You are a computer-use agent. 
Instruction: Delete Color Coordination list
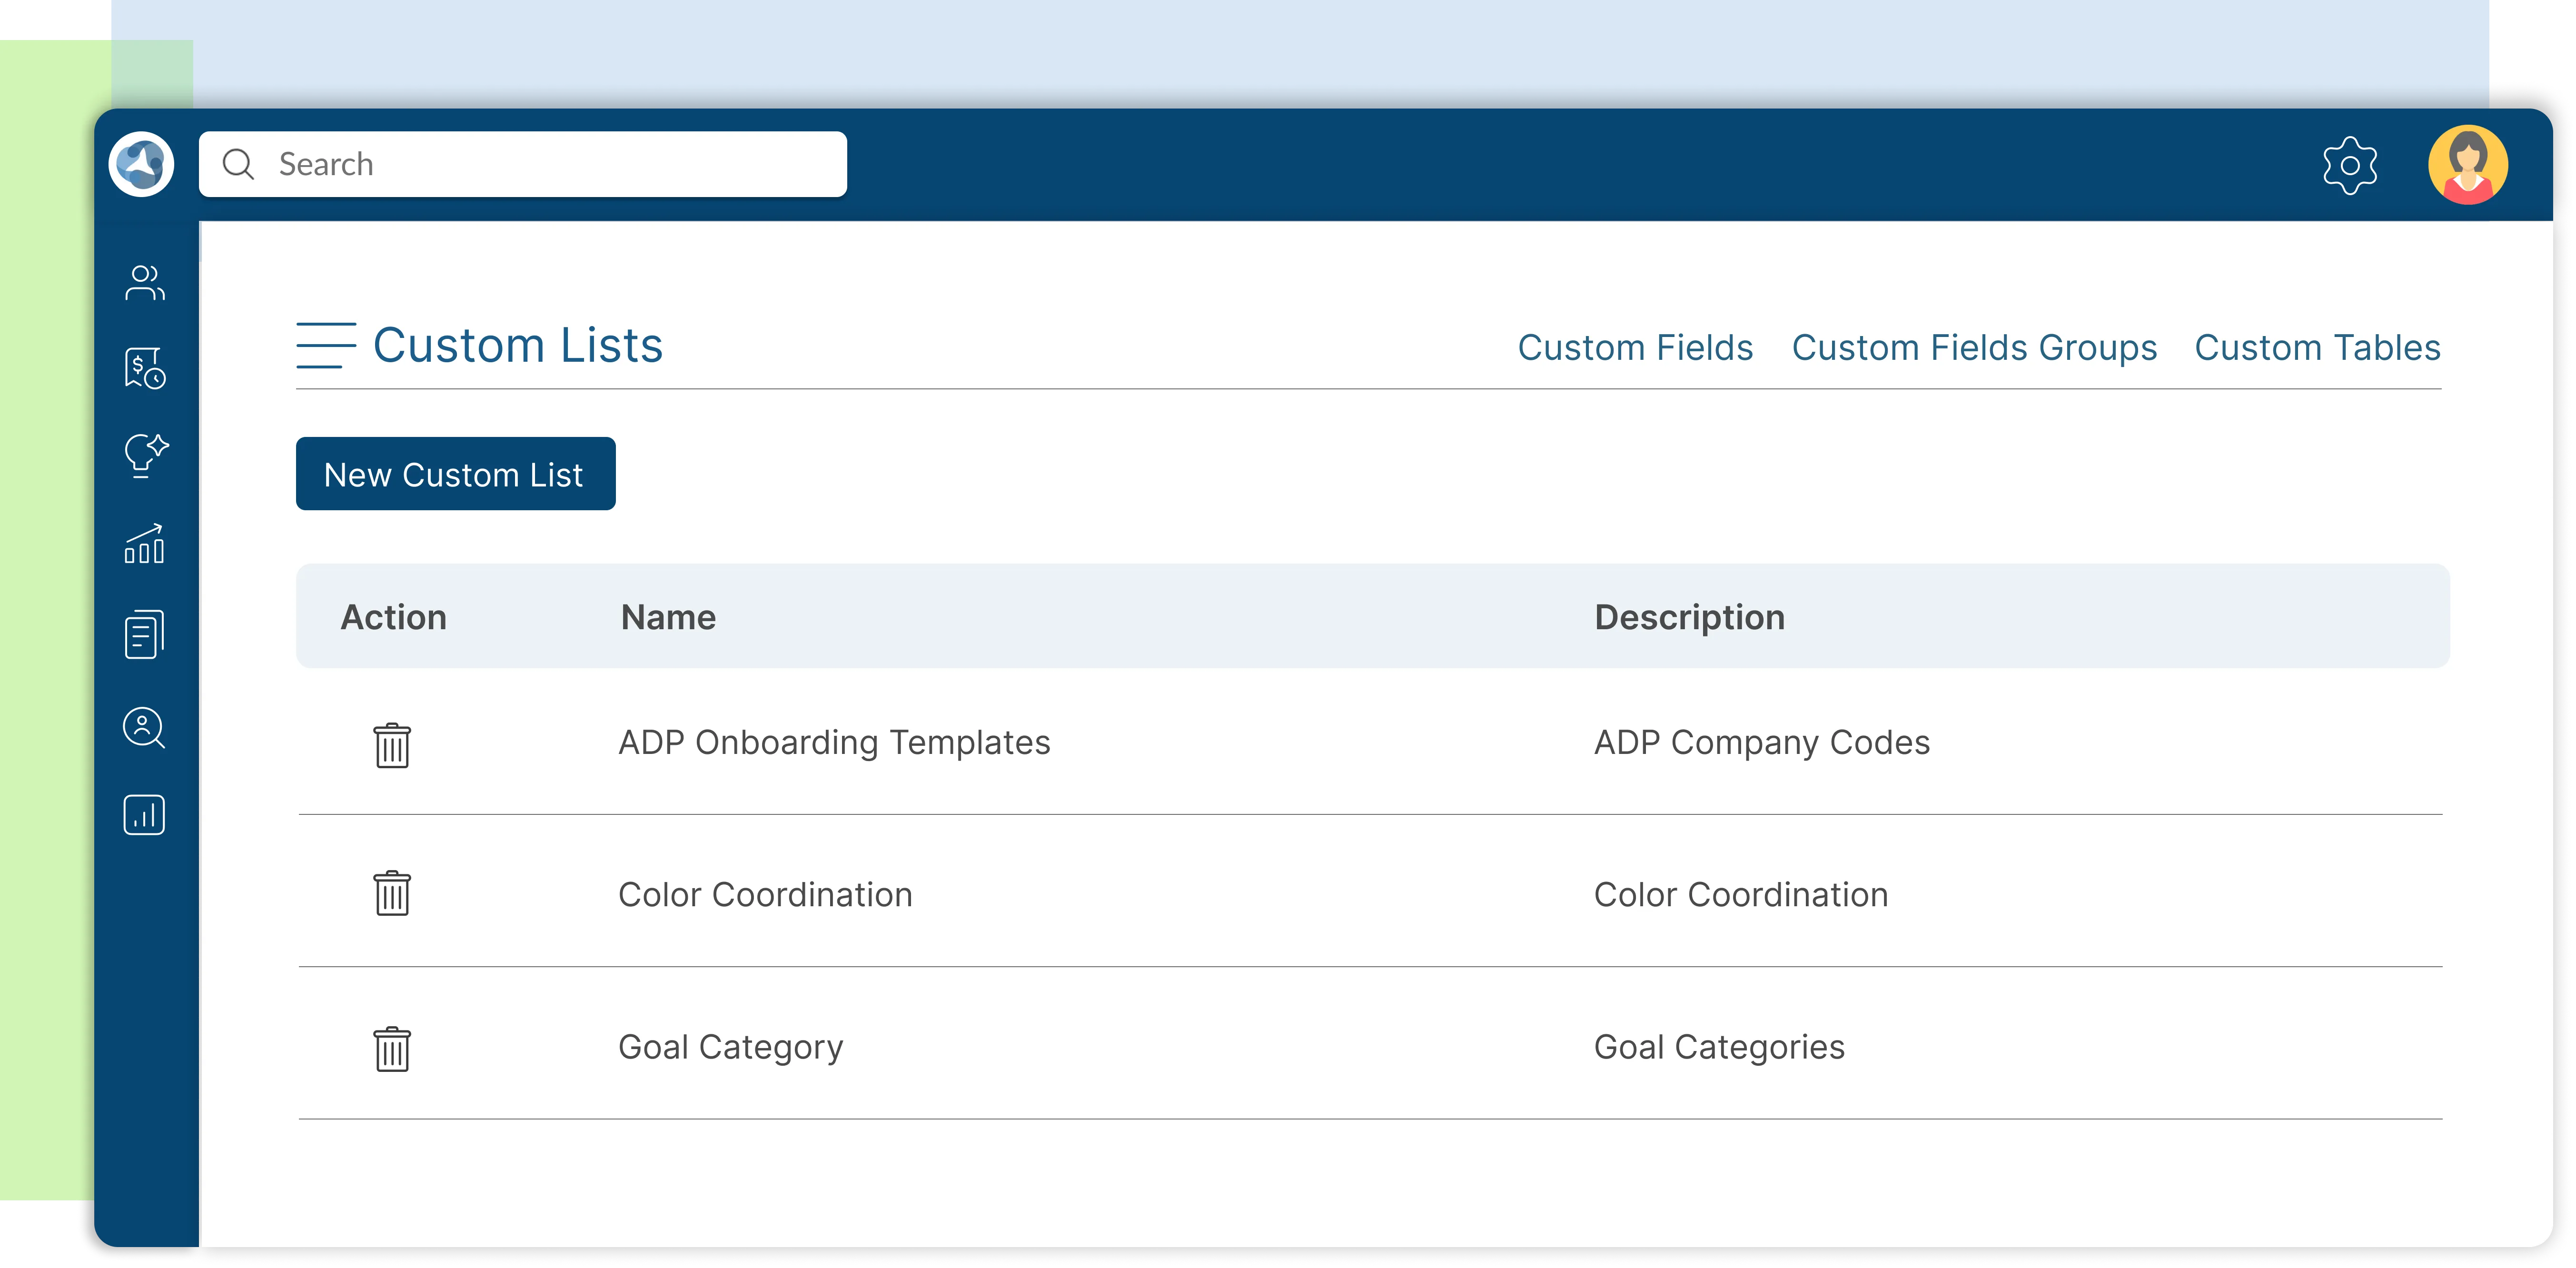[392, 893]
